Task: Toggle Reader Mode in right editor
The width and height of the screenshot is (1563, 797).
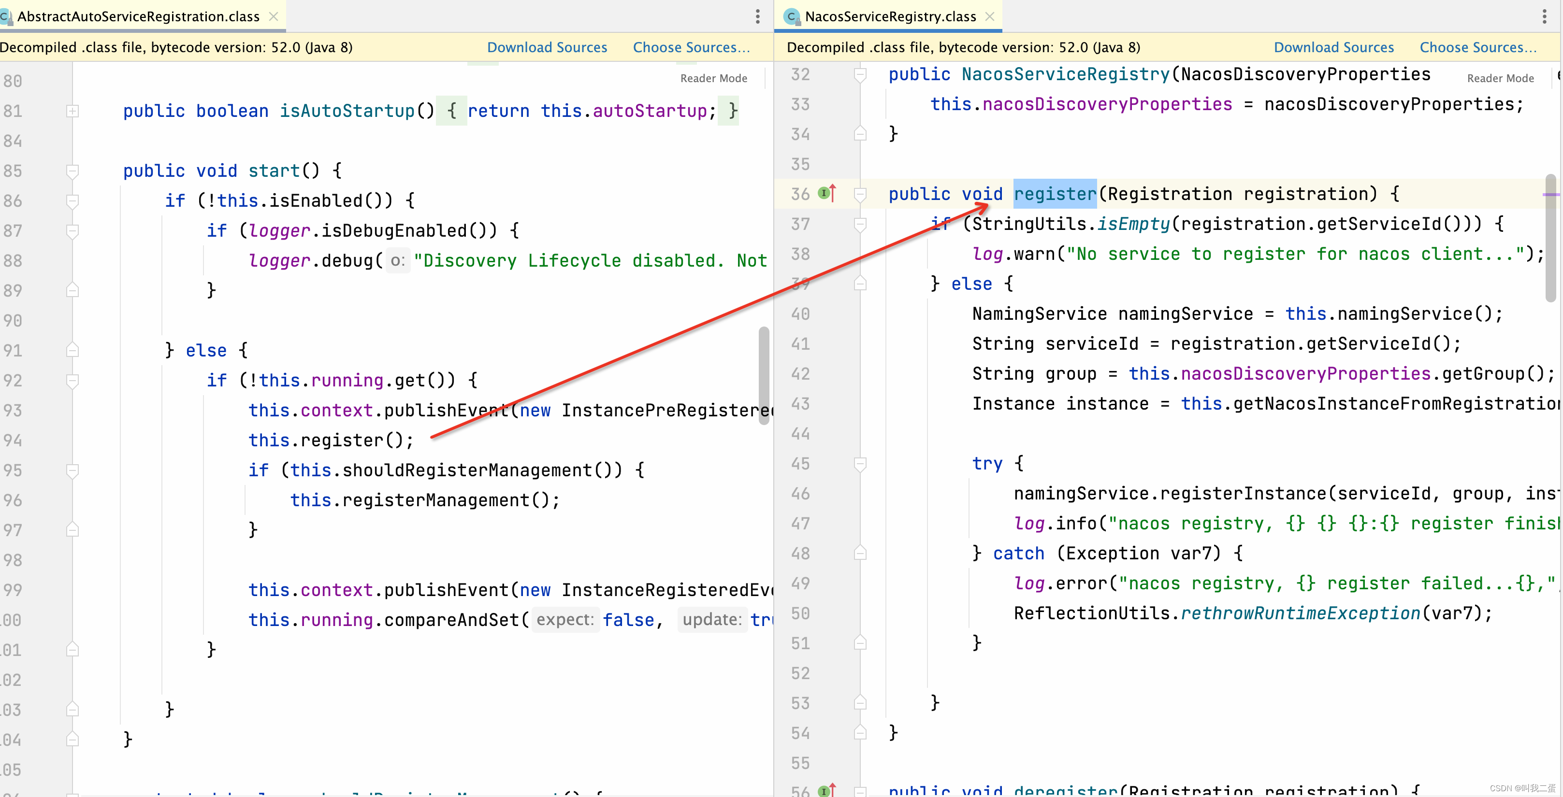Action: point(1500,78)
